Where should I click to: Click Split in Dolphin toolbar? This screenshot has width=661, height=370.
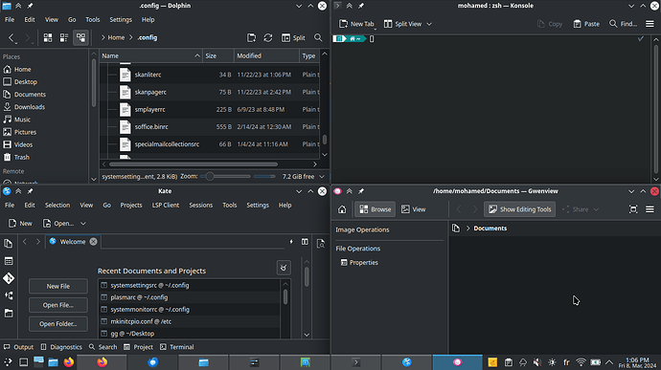pos(293,38)
